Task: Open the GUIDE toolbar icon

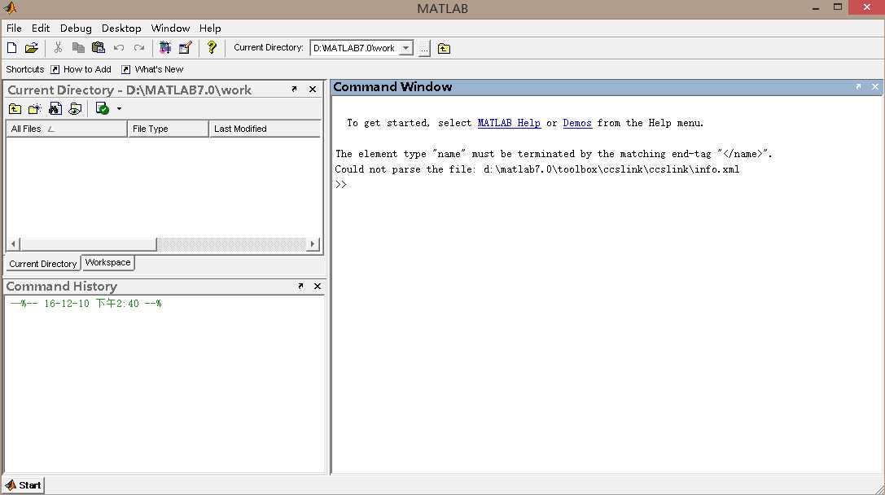Action: pyautogui.click(x=185, y=48)
